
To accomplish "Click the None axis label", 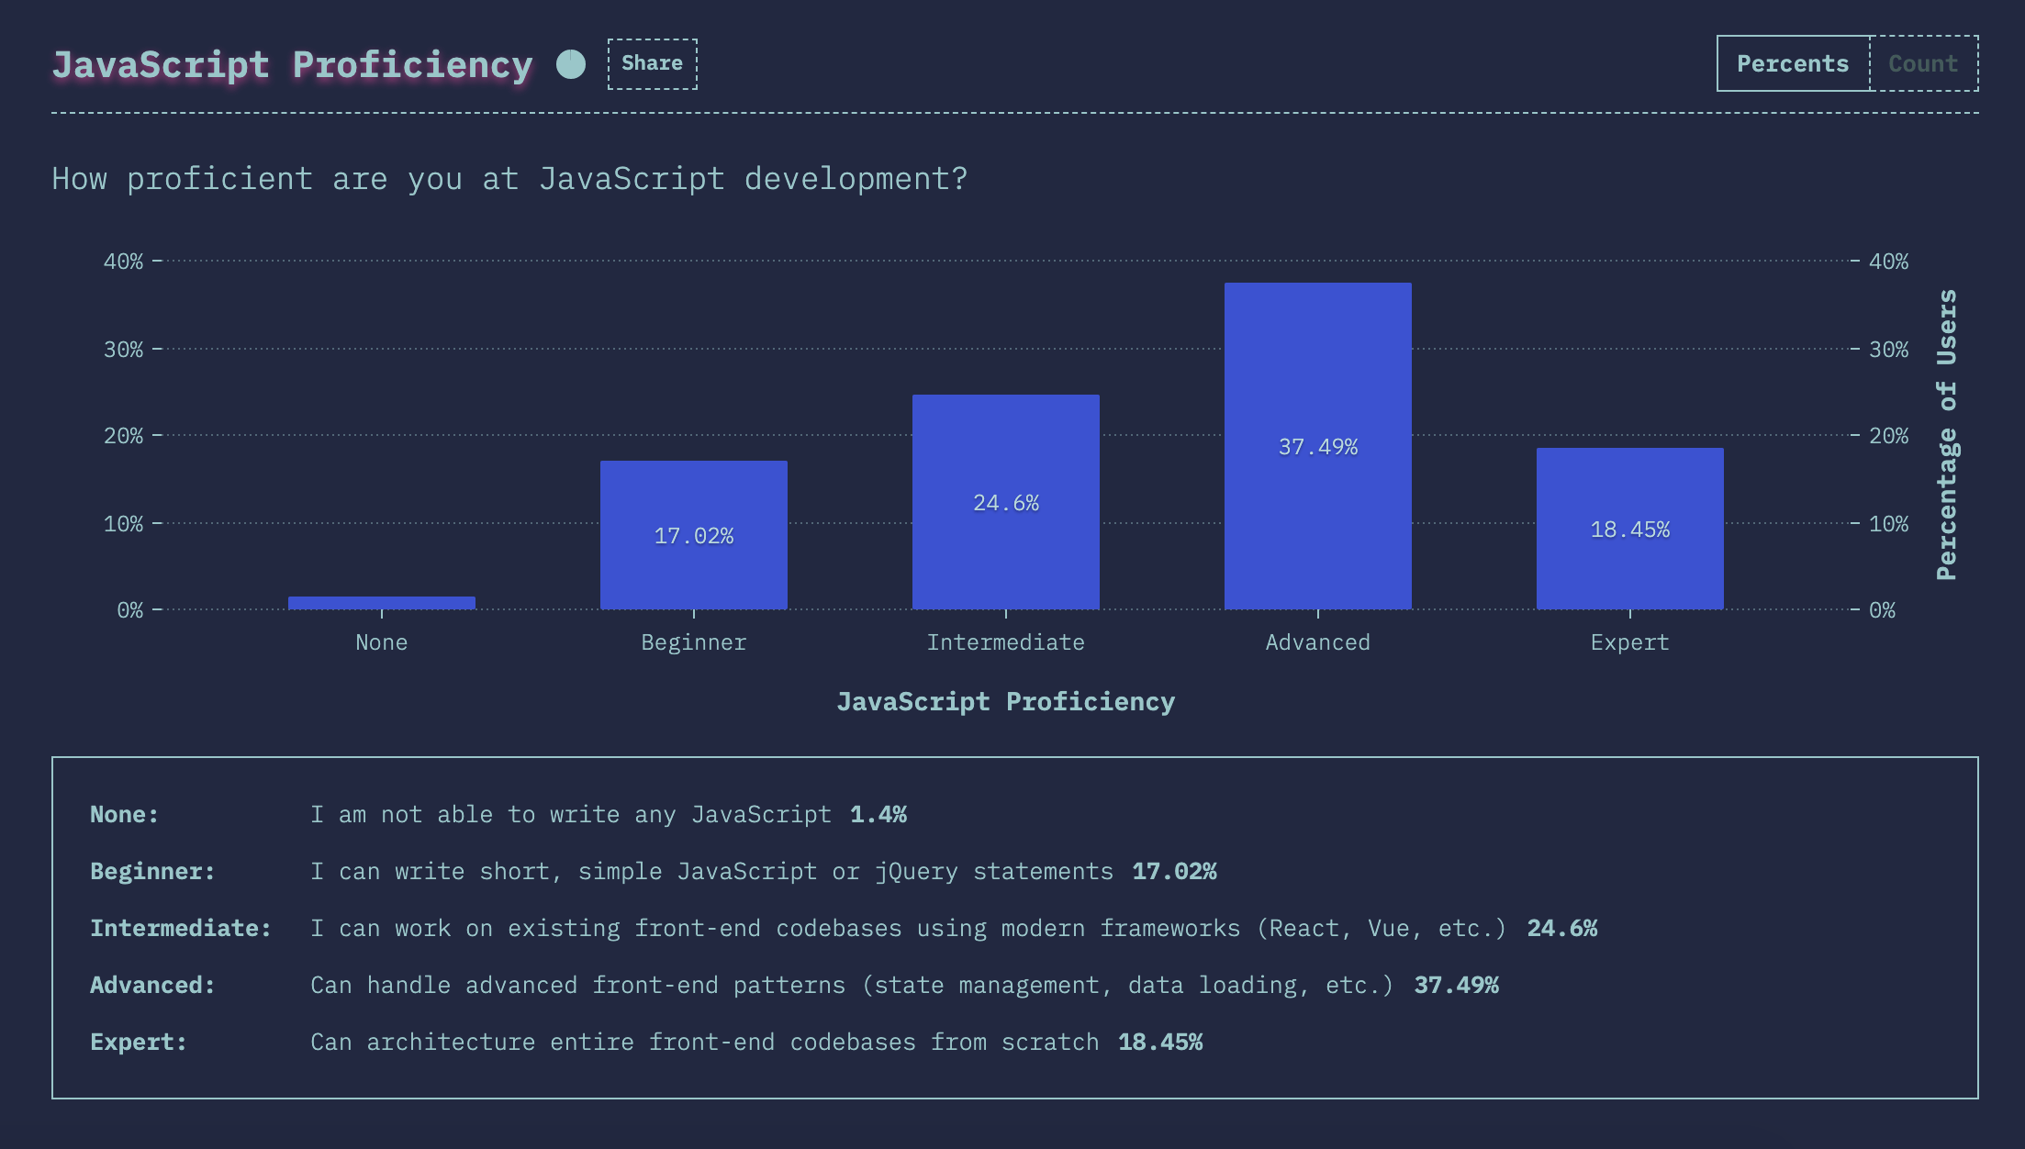I will tap(382, 642).
